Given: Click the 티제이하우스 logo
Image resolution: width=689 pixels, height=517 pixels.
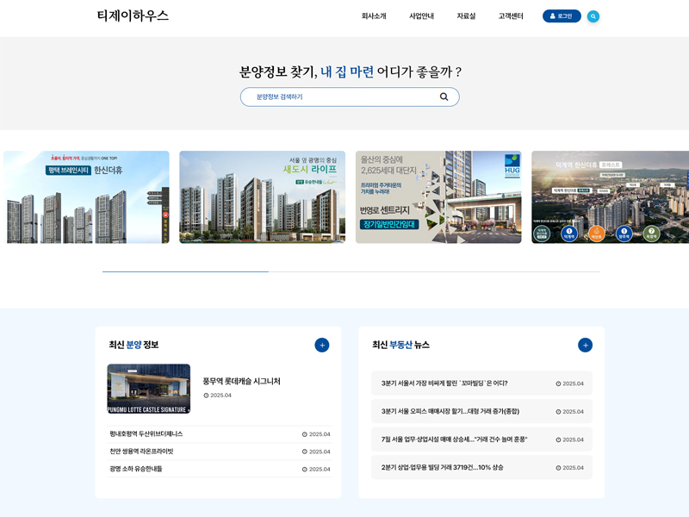Looking at the screenshot, I should [133, 16].
